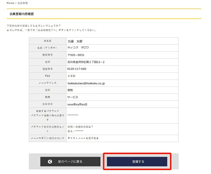Select the furigana value ホッコク タロウ
Screen dimensions: 211x174
click(x=78, y=47)
